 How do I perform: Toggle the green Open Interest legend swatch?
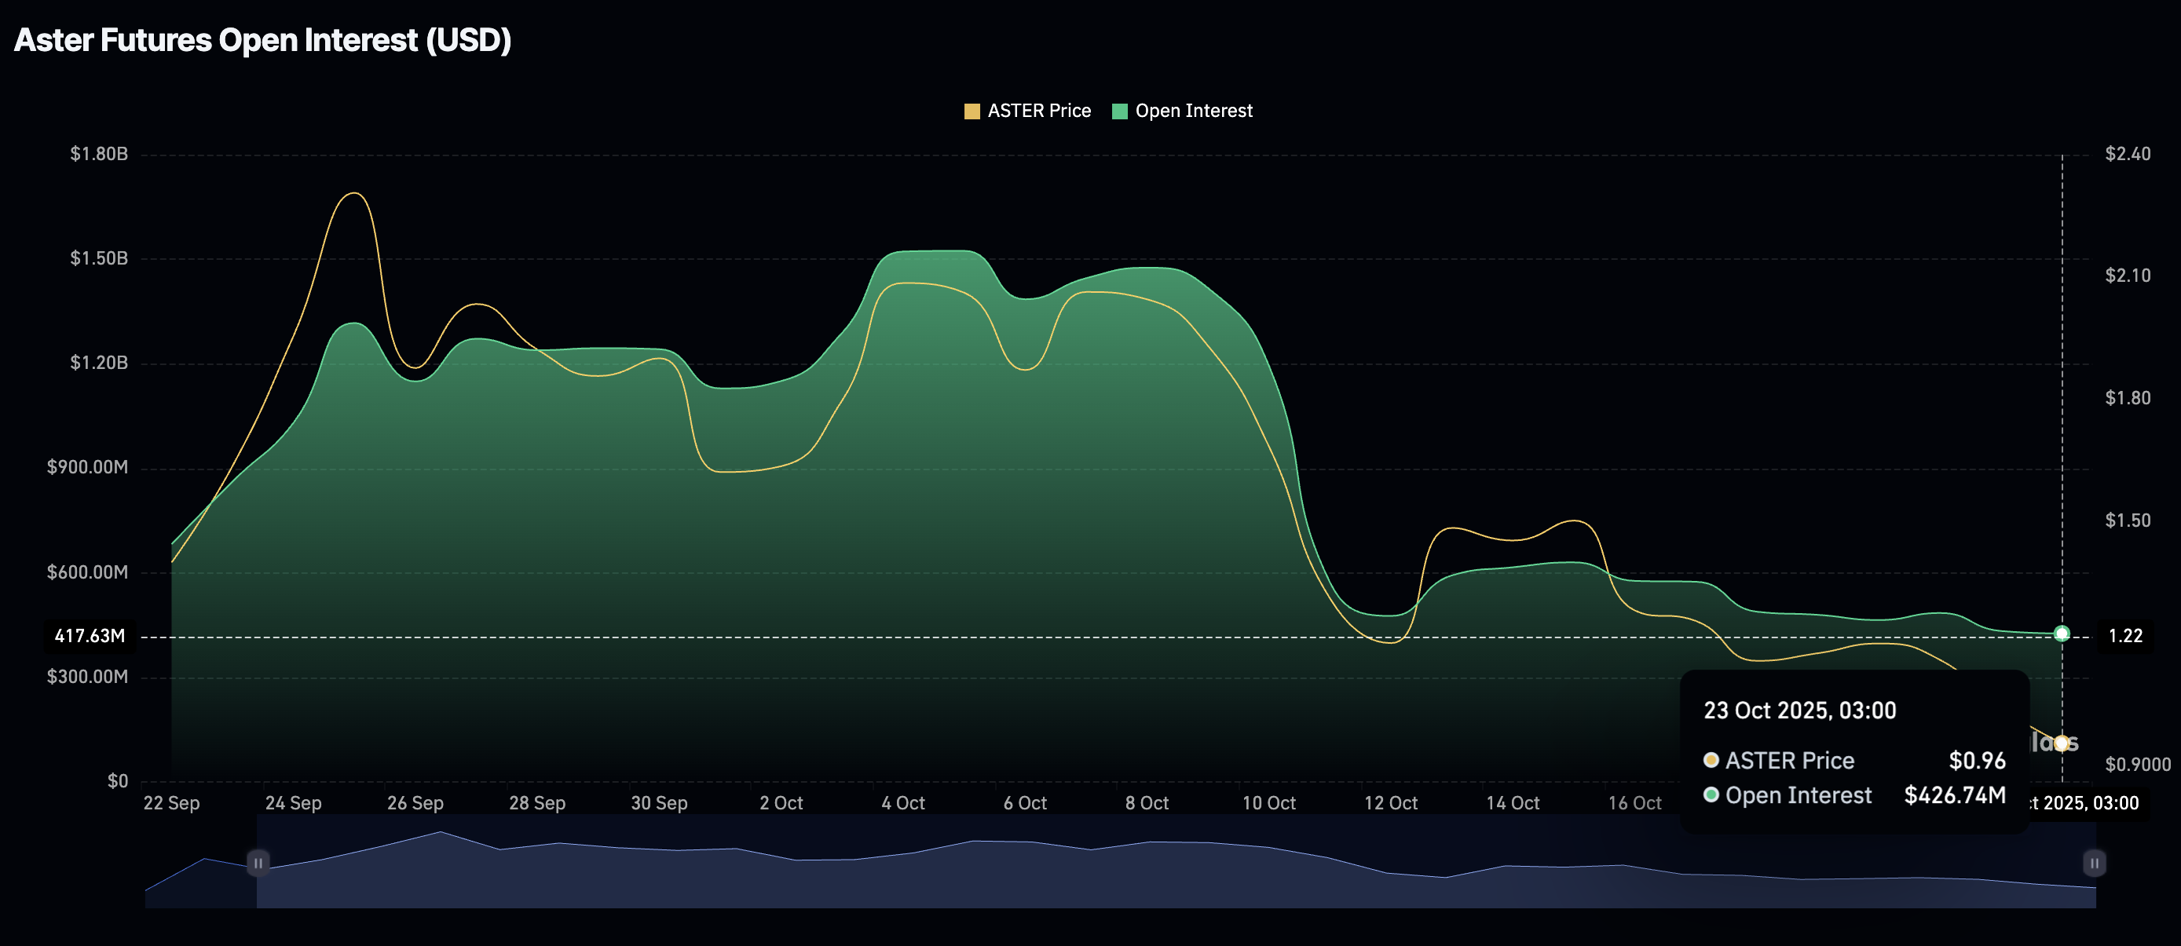(1119, 111)
